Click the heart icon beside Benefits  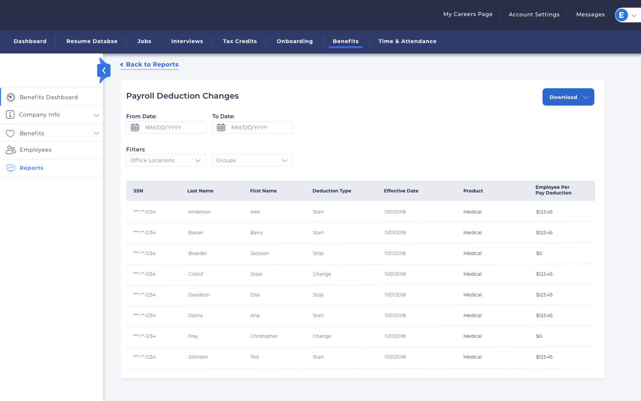tap(11, 133)
